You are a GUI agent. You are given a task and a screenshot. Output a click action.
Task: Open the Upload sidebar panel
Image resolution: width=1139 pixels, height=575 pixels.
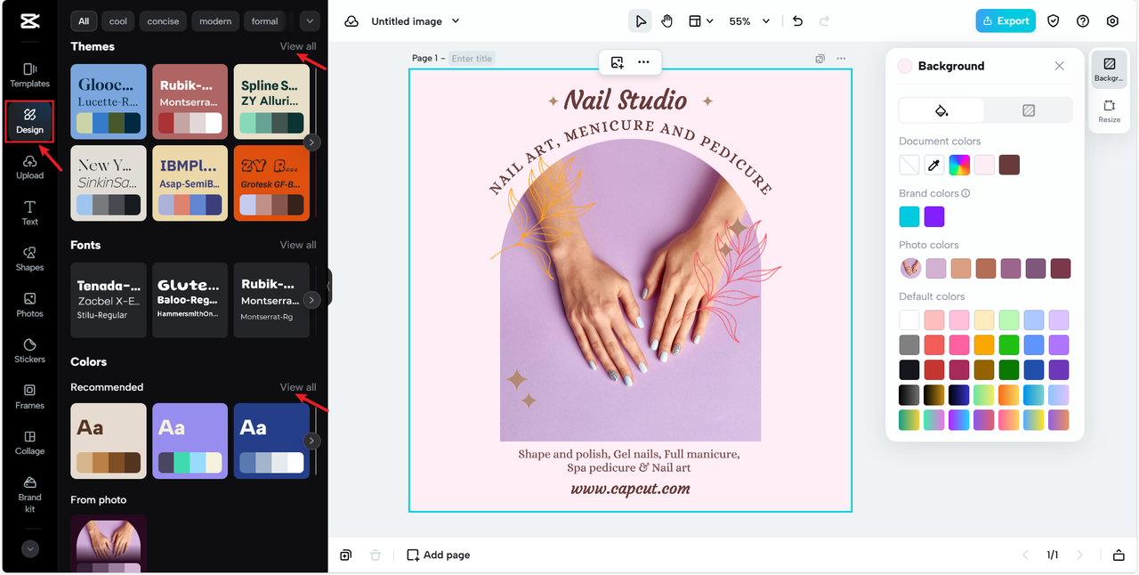(x=29, y=167)
